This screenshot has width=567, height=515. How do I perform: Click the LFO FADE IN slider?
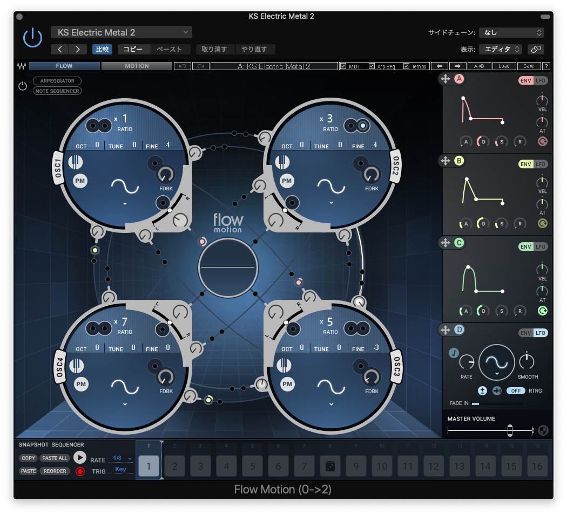coord(497,404)
